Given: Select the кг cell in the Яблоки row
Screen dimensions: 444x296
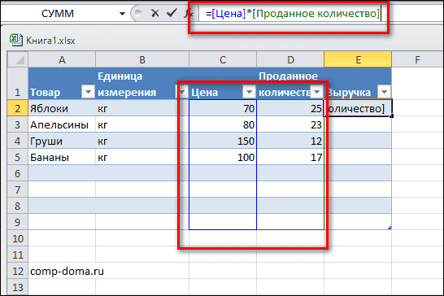Looking at the screenshot, I should pyautogui.click(x=142, y=108).
